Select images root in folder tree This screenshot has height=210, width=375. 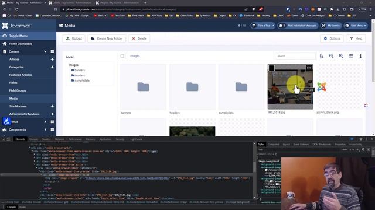[x=74, y=65]
